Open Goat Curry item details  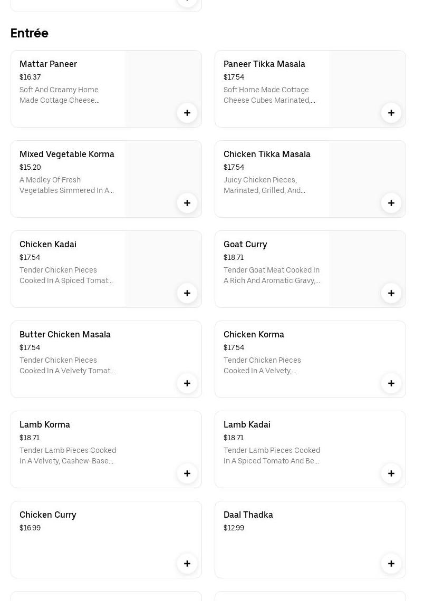(x=245, y=244)
